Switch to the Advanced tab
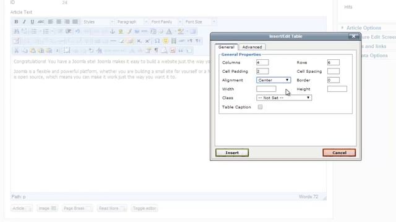The height and width of the screenshot is (222, 396). click(252, 47)
